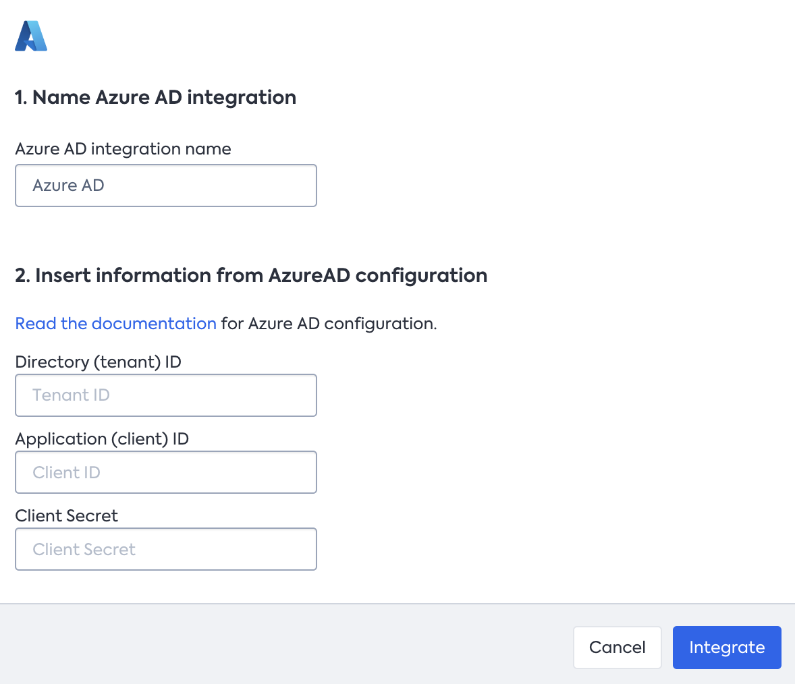Click the 'Tenant ID' placeholder text
795x684 pixels.
[71, 395]
